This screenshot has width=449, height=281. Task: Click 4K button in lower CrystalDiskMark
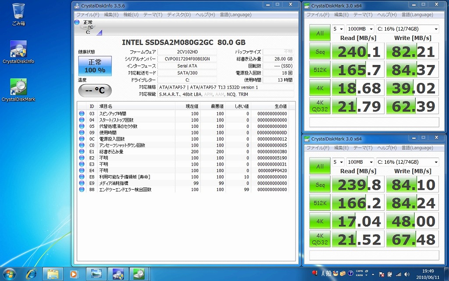[x=320, y=221]
